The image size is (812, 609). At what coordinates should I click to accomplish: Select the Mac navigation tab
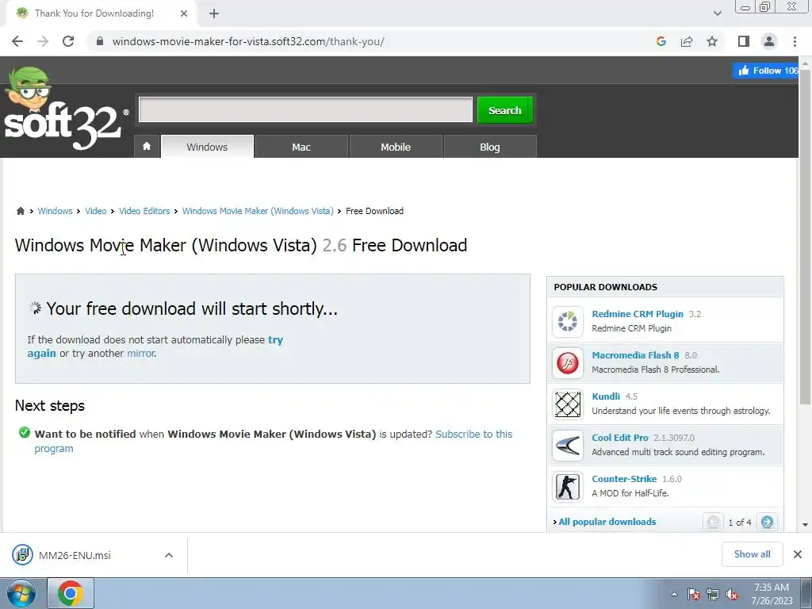click(301, 147)
